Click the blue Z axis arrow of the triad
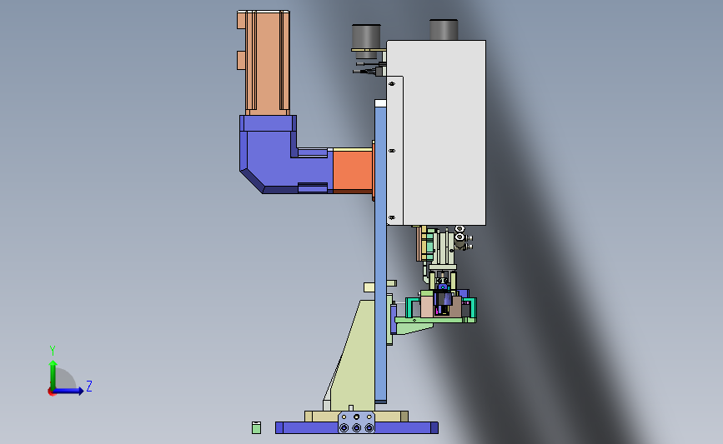Image resolution: width=723 pixels, height=444 pixels. [69, 391]
